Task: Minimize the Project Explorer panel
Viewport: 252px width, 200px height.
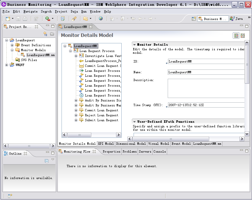Action: tap(48, 25)
